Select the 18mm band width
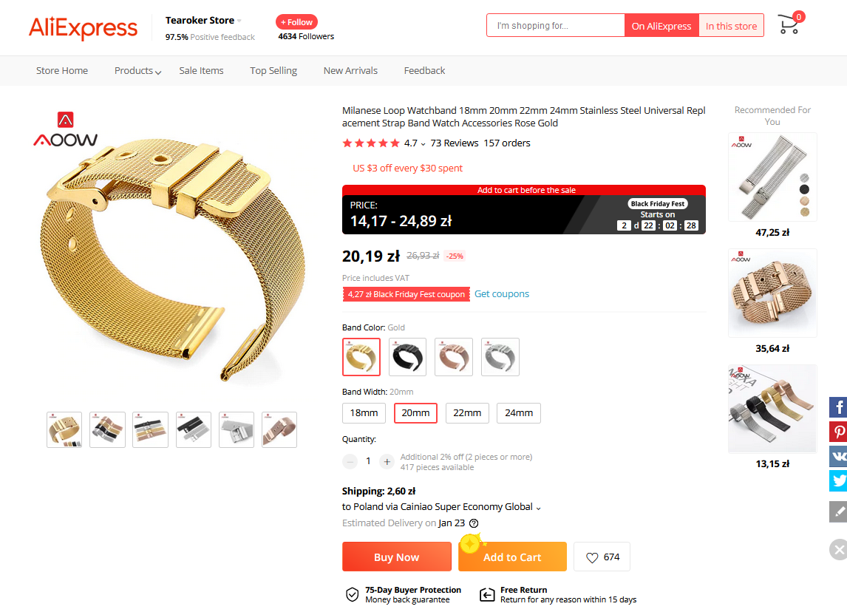 pyautogui.click(x=364, y=413)
